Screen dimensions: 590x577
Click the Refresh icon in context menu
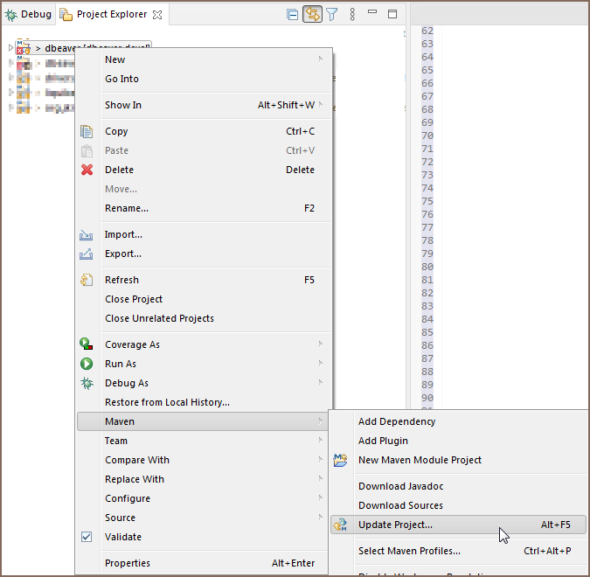coord(87,280)
